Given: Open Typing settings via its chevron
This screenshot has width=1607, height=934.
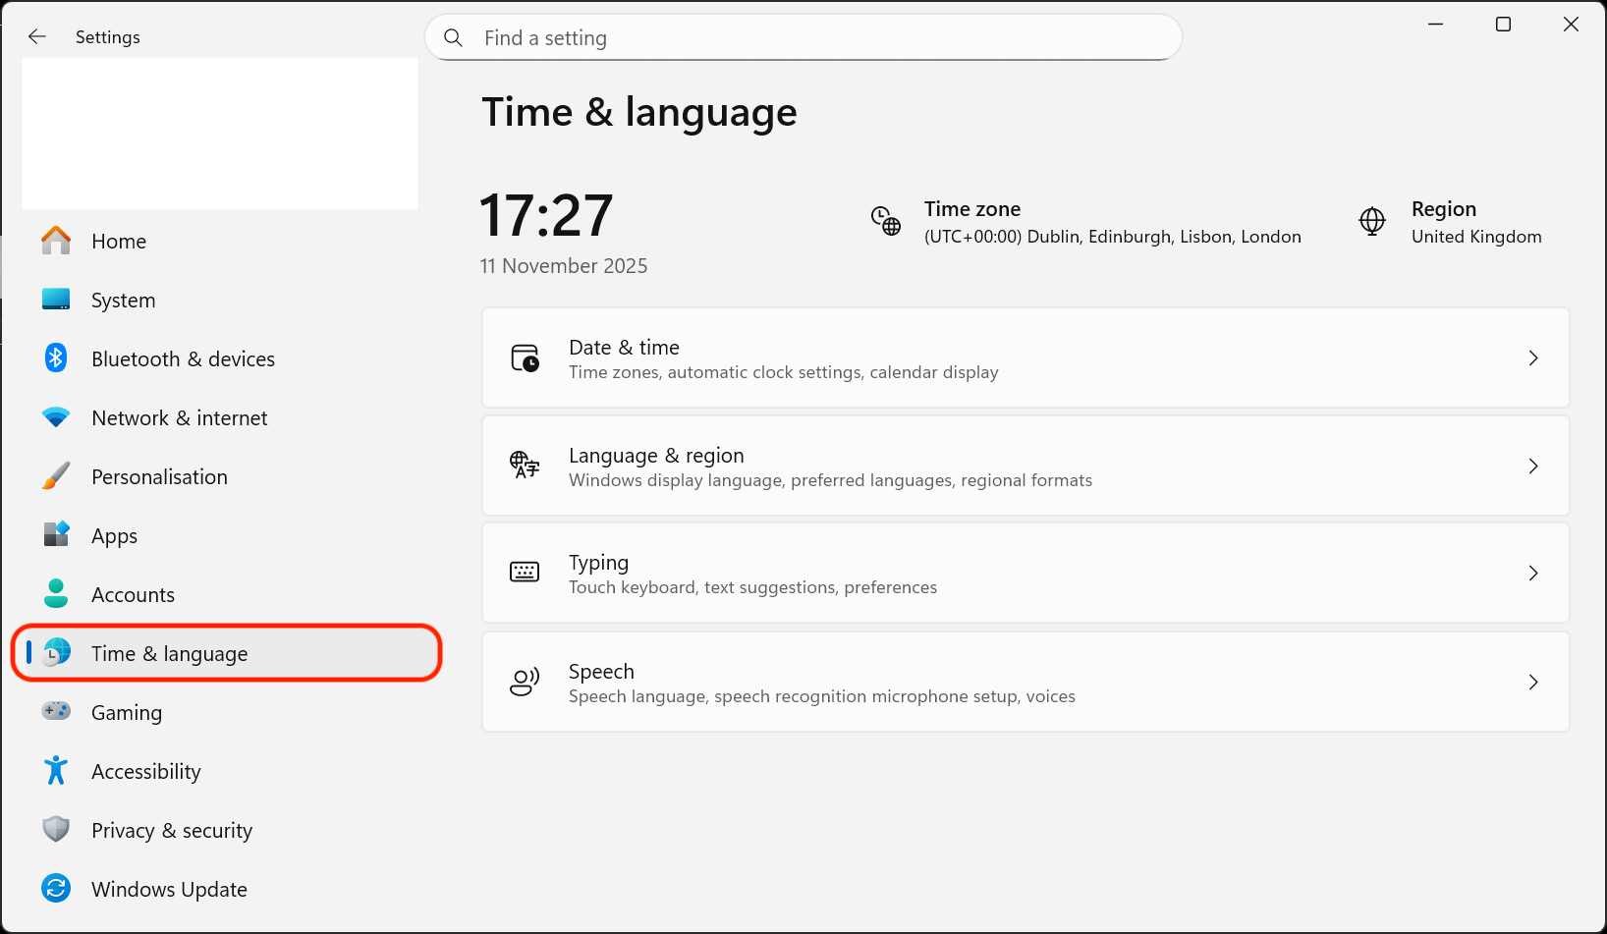Looking at the screenshot, I should click(x=1533, y=573).
